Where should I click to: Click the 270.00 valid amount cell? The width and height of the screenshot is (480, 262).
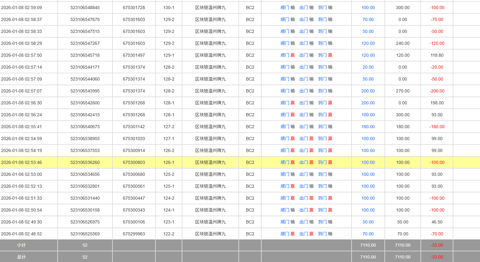(403, 91)
